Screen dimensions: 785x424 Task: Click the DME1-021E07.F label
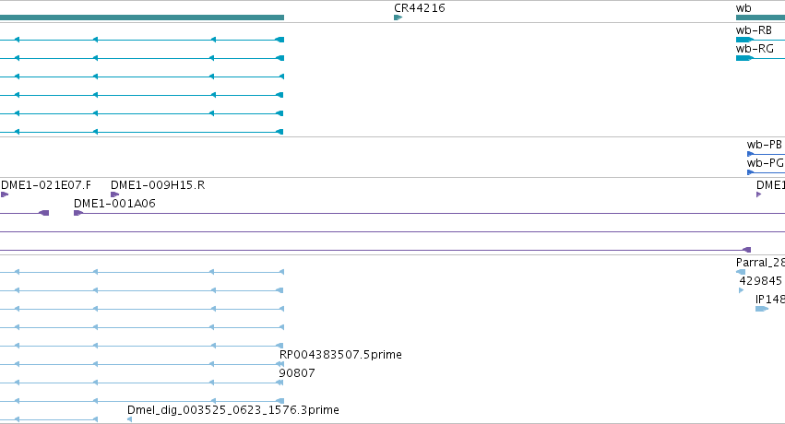pyautogui.click(x=46, y=185)
